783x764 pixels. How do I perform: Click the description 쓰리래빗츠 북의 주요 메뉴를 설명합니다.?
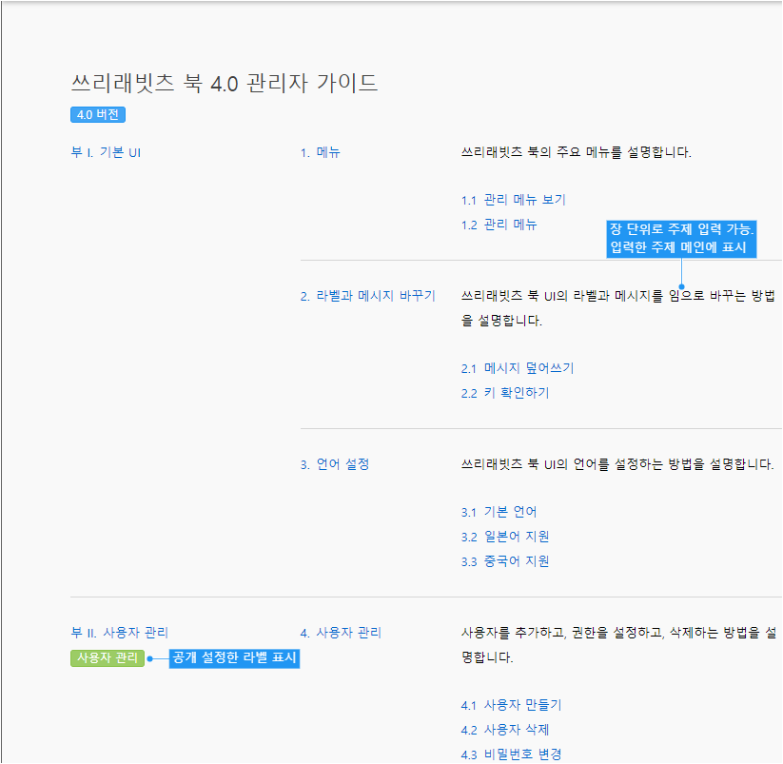(x=576, y=152)
